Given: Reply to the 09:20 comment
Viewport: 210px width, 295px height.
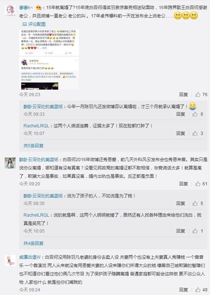Looking at the screenshot, I should pyautogui.click(x=184, y=184).
